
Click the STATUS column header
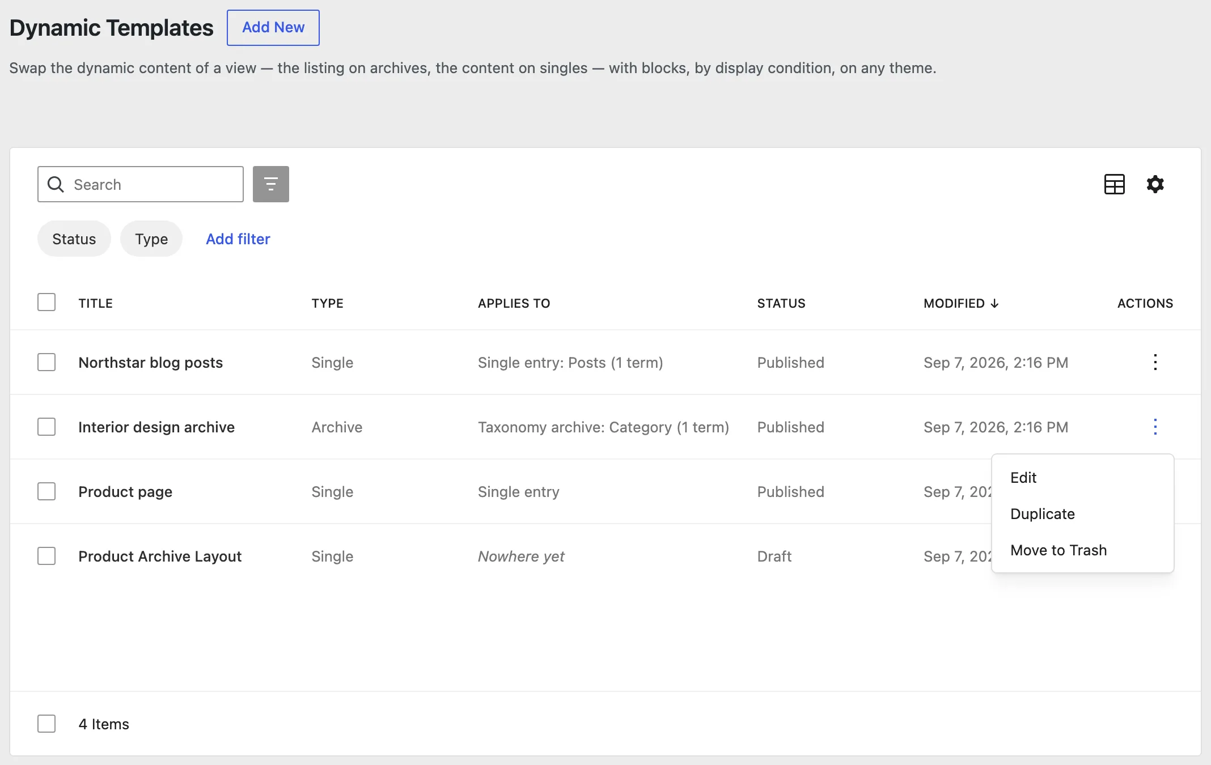[781, 303]
